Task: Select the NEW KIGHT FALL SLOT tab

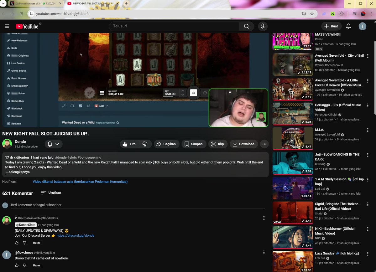Action: tap(93, 3)
